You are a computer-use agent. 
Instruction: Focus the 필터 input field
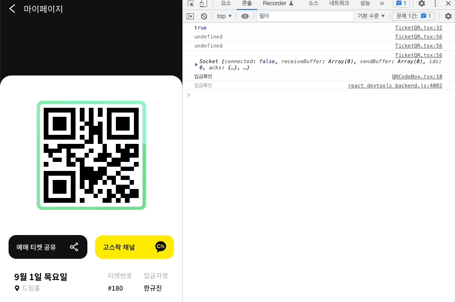(305, 16)
